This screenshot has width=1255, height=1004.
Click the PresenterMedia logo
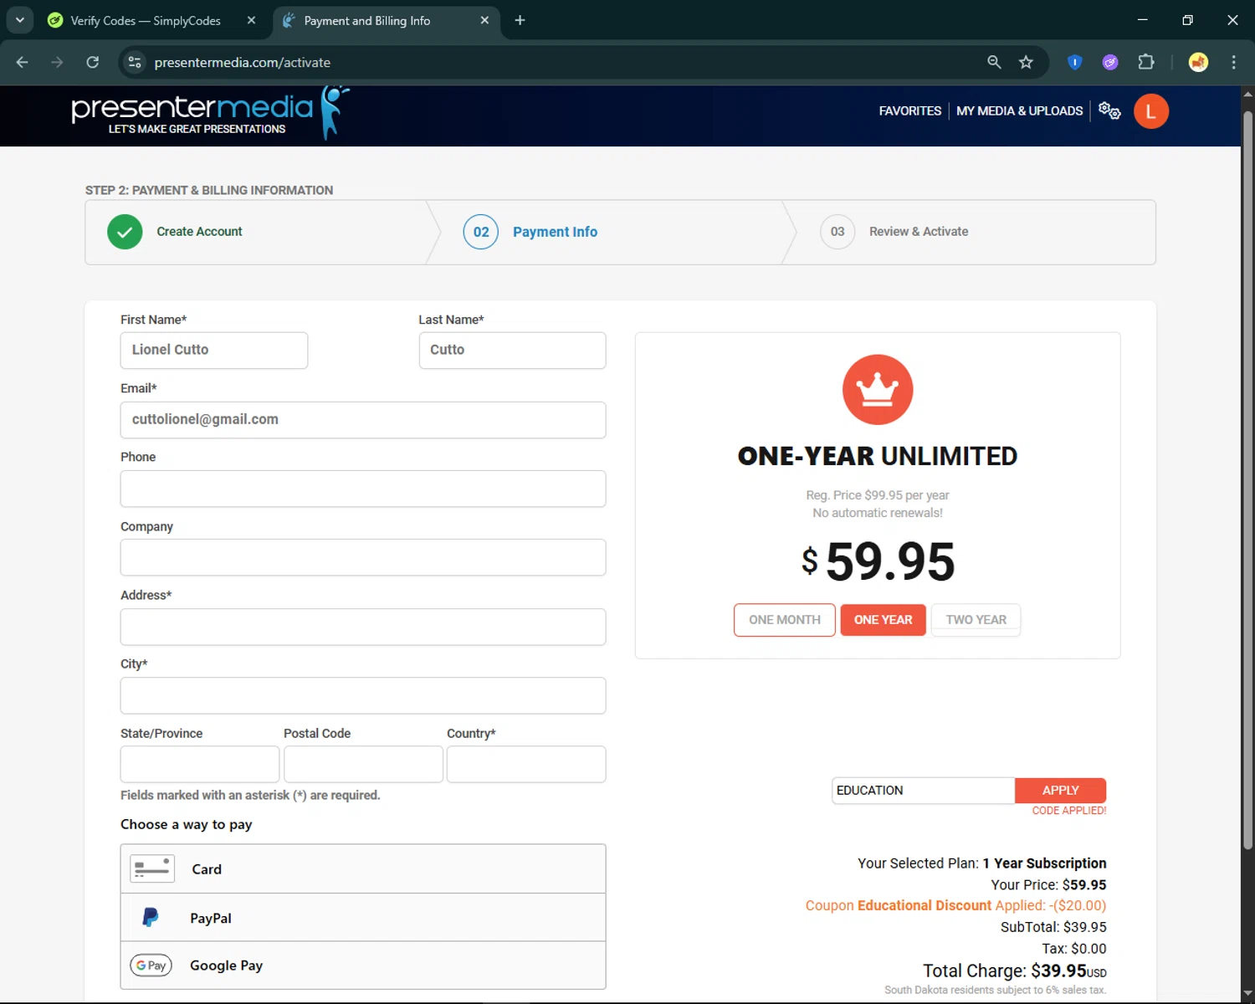click(210, 113)
